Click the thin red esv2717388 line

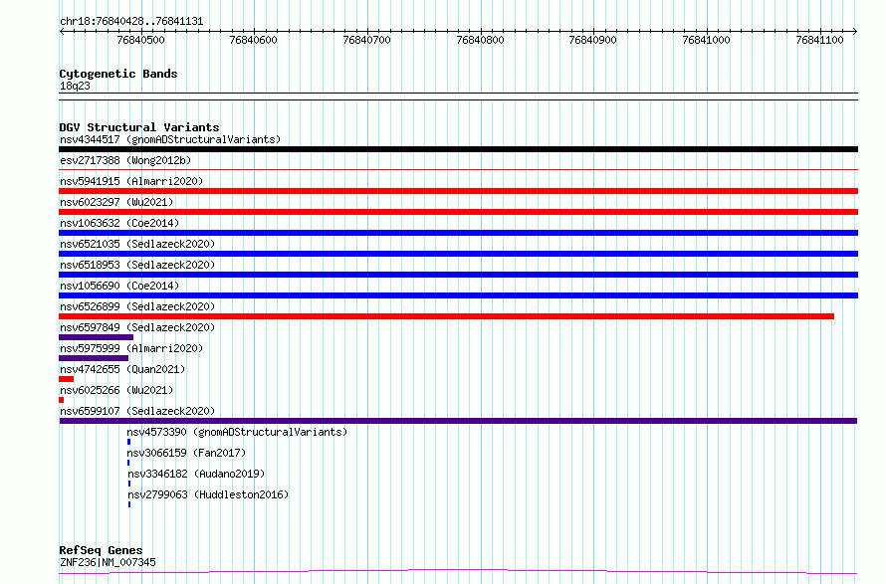point(458,169)
